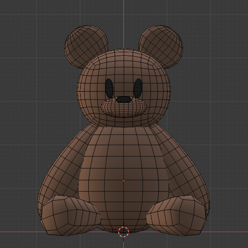
Task: Click the orange object origin dot
Action: tap(124, 180)
